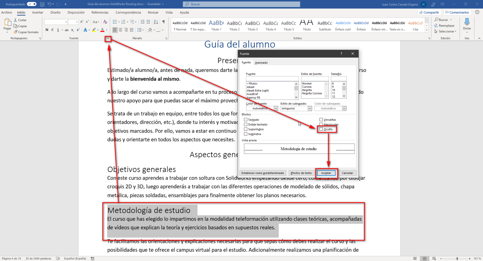Click the center text alignment icon

click(120, 30)
